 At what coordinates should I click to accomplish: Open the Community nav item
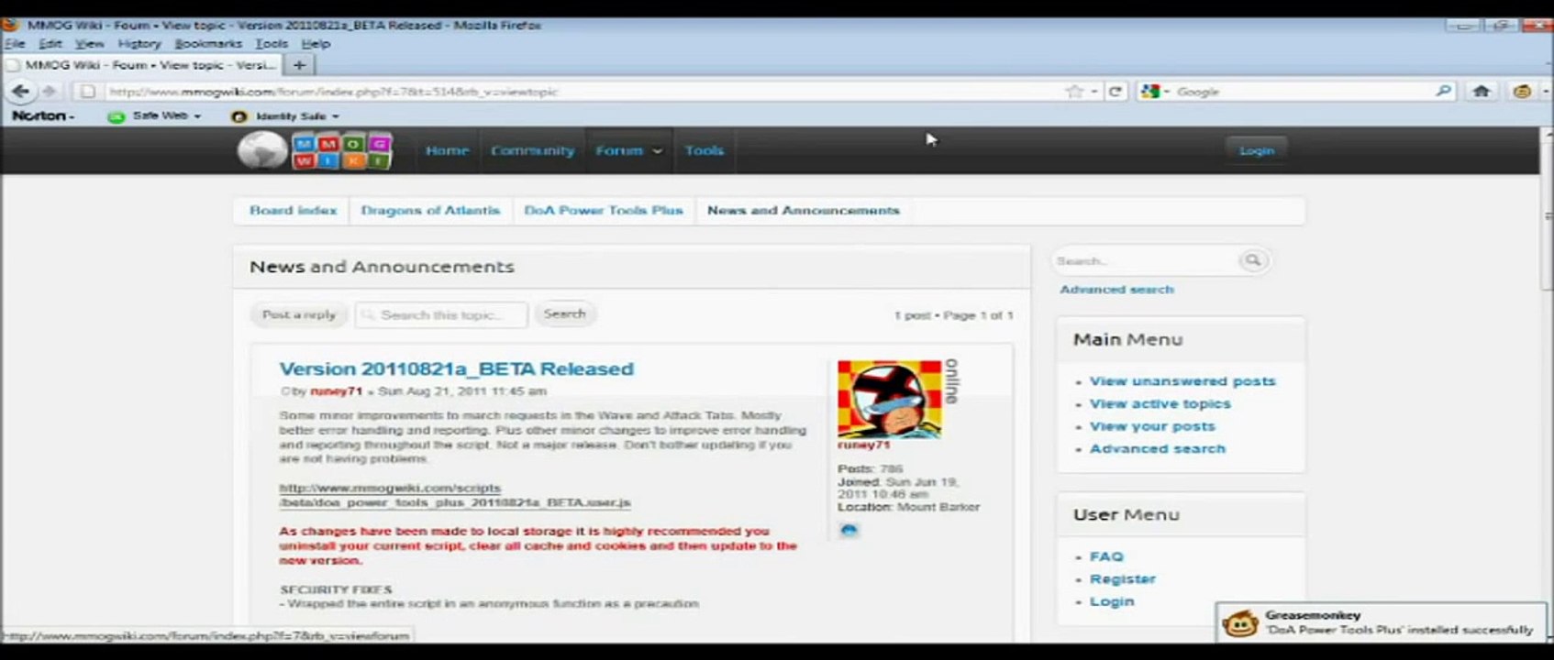532,151
